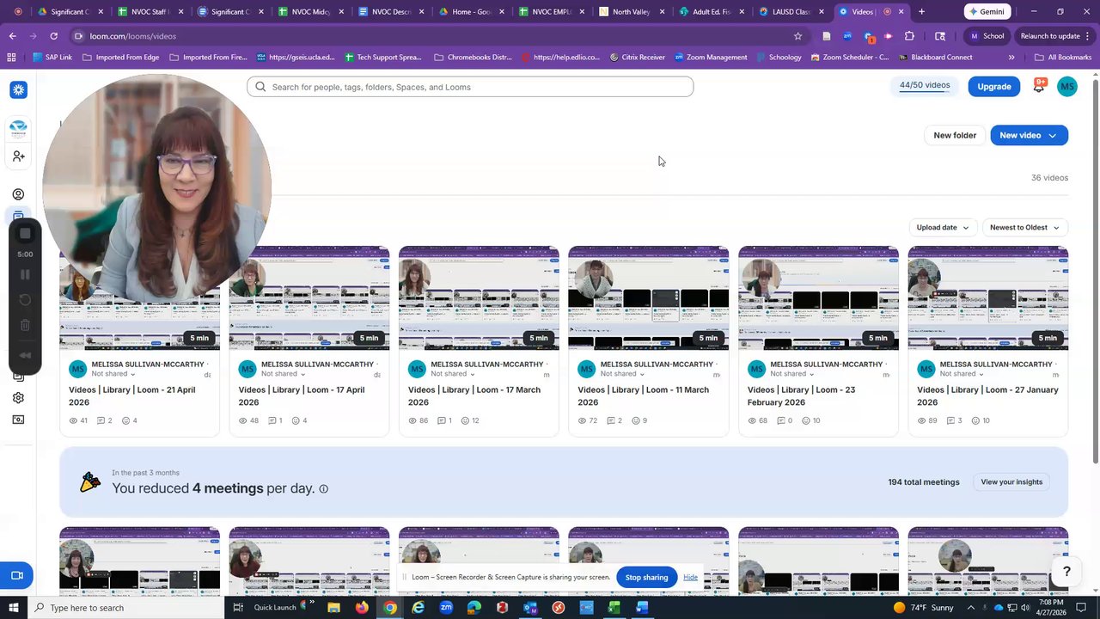Click the rewind icon on recorder panel
Screen dimensions: 1100x619
point(25,355)
